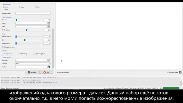This screenshot has height=103, width=183.
Task: Click the Settings section heading
Action: tap(4, 51)
